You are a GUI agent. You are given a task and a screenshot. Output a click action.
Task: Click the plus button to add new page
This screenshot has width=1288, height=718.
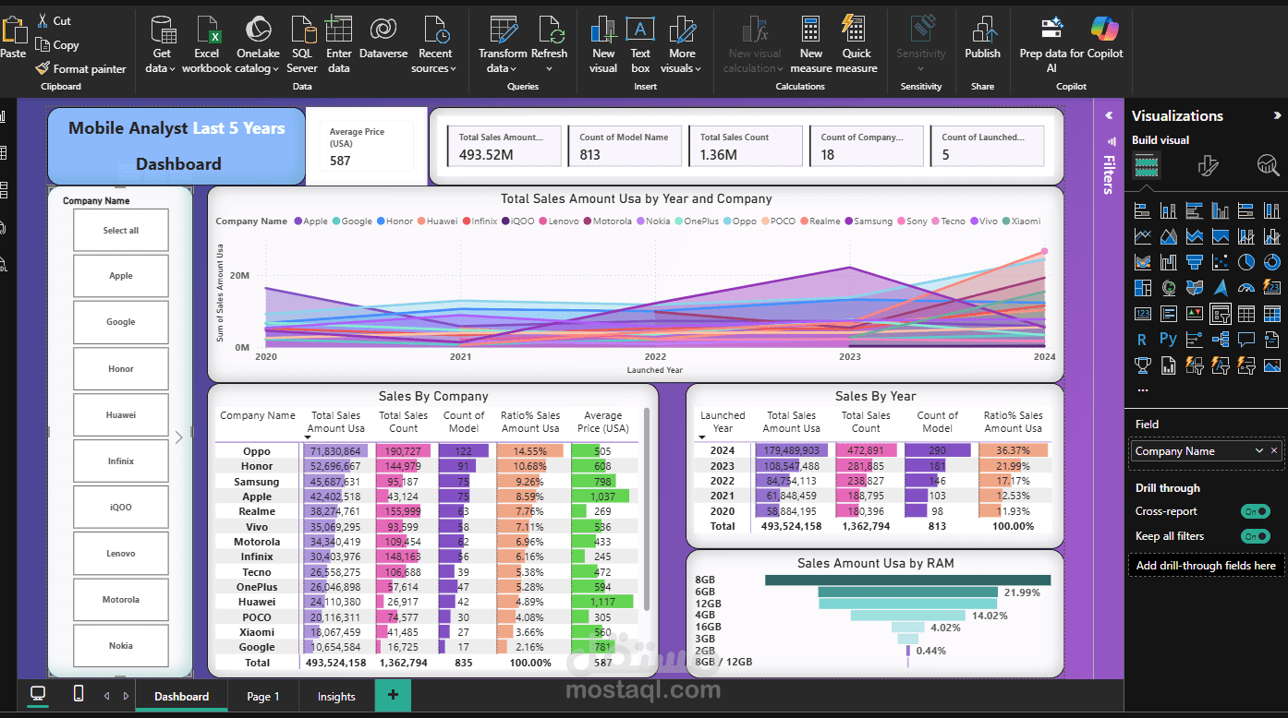coord(393,695)
